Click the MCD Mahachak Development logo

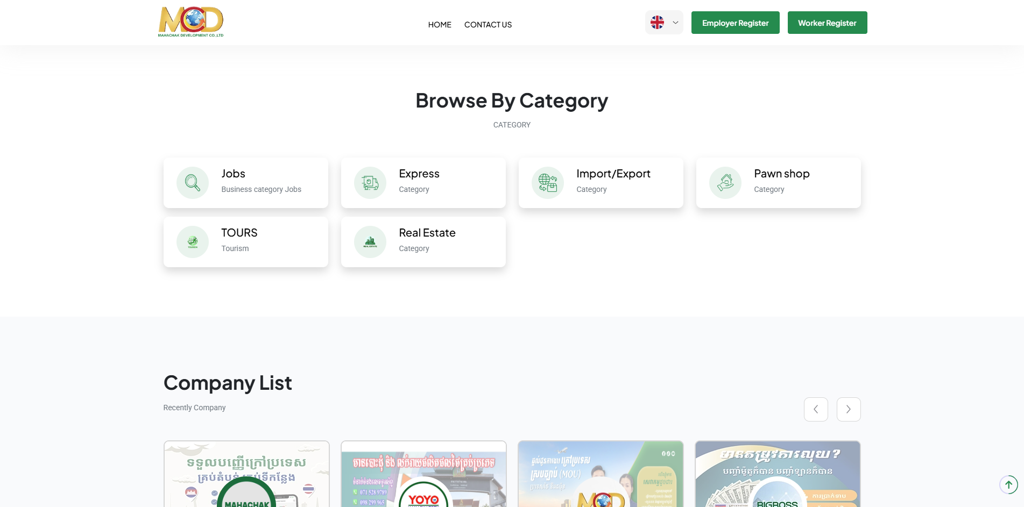pyautogui.click(x=190, y=22)
